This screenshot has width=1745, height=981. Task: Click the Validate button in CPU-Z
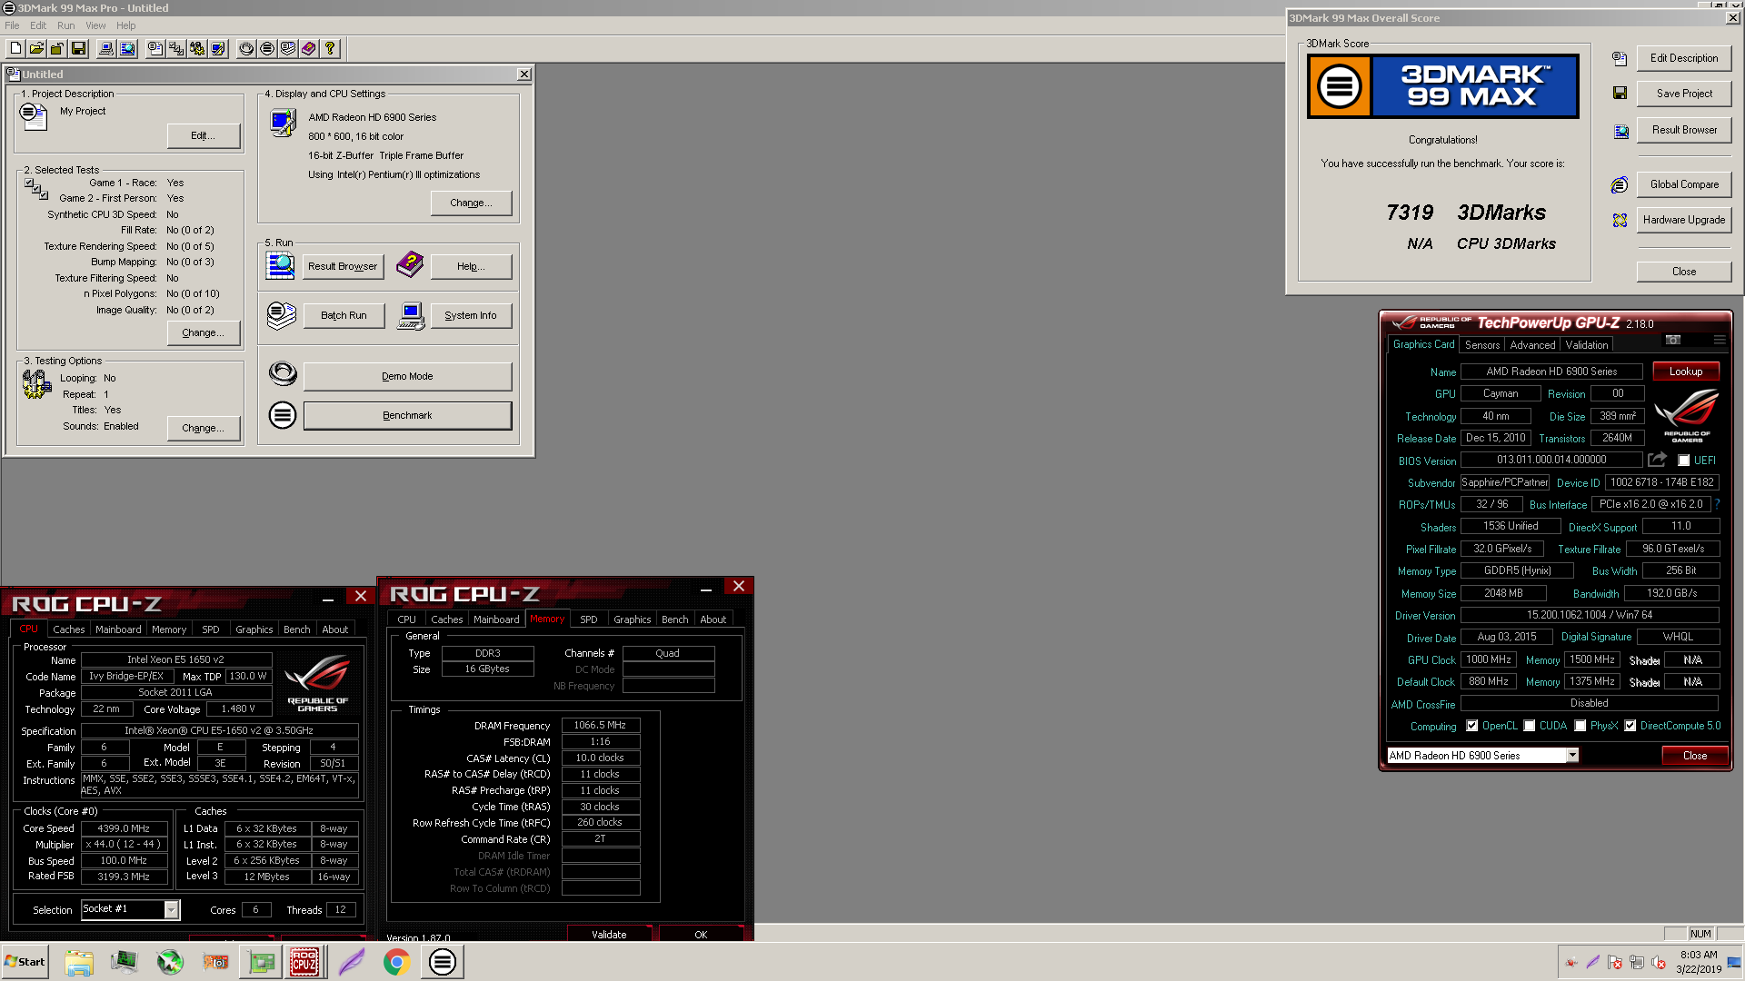[x=609, y=934]
